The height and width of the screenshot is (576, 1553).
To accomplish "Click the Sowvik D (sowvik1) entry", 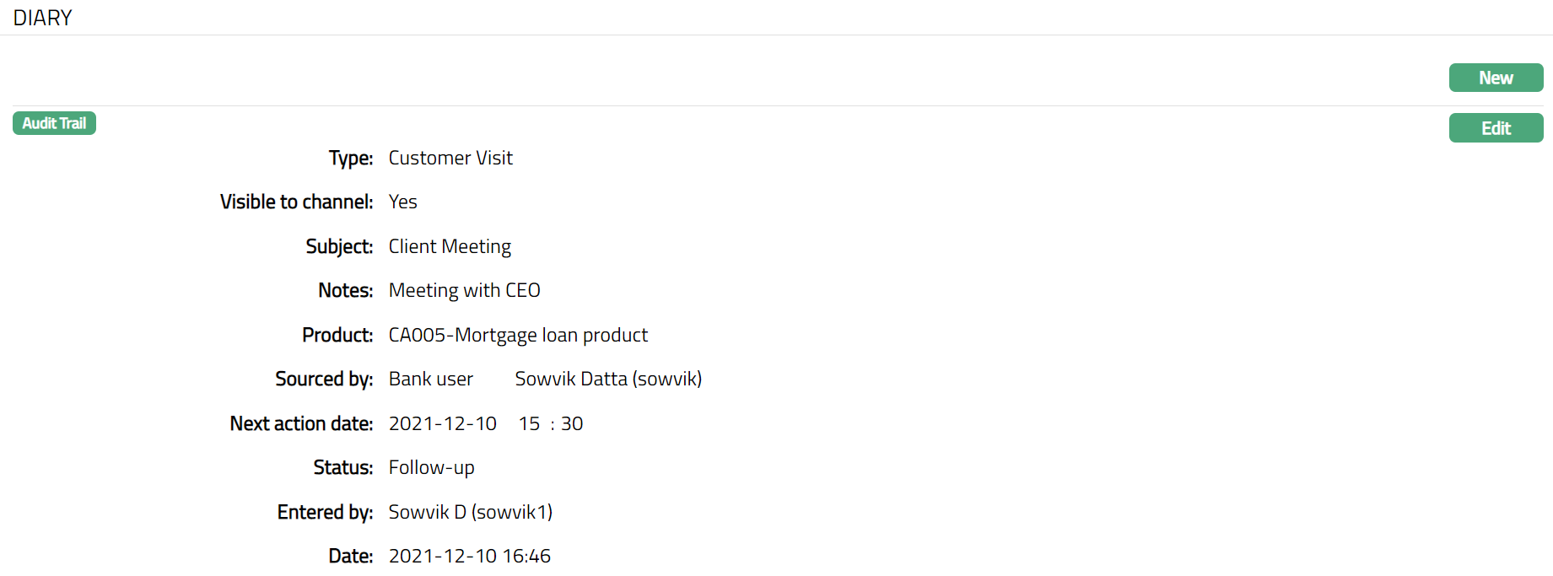I will tap(470, 512).
